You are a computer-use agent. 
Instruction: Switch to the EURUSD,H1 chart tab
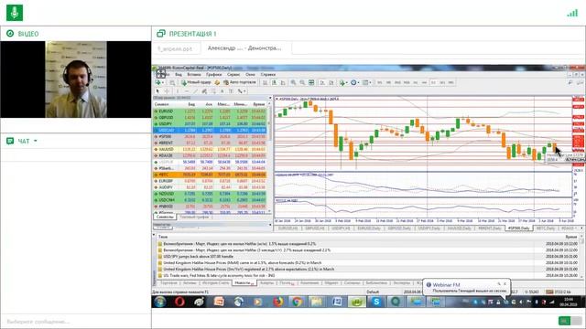point(288,228)
